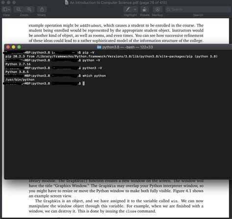Click the Preview window title text
232x219 pixels.
118,2
